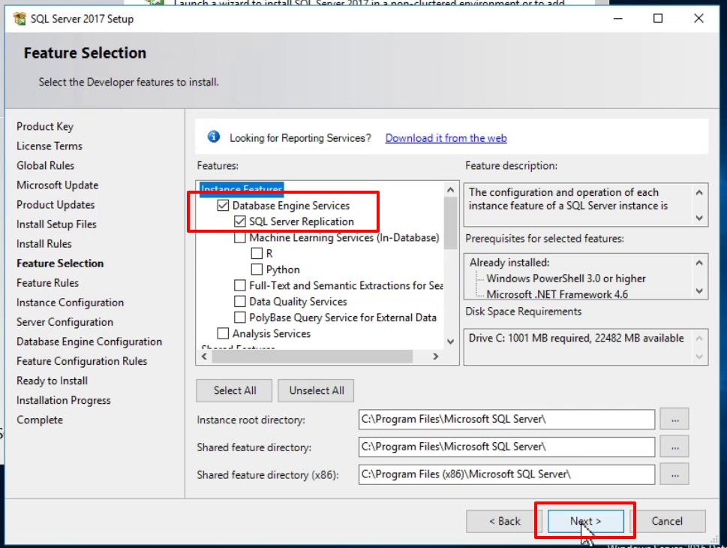Check the Analysis Services checkbox
The height and width of the screenshot is (548, 727).
(223, 333)
